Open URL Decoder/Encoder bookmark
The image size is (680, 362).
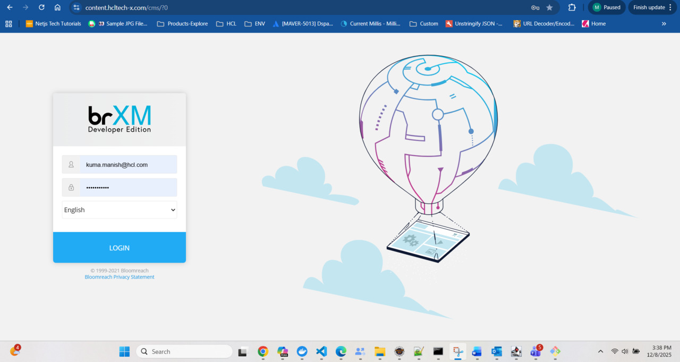click(x=544, y=23)
